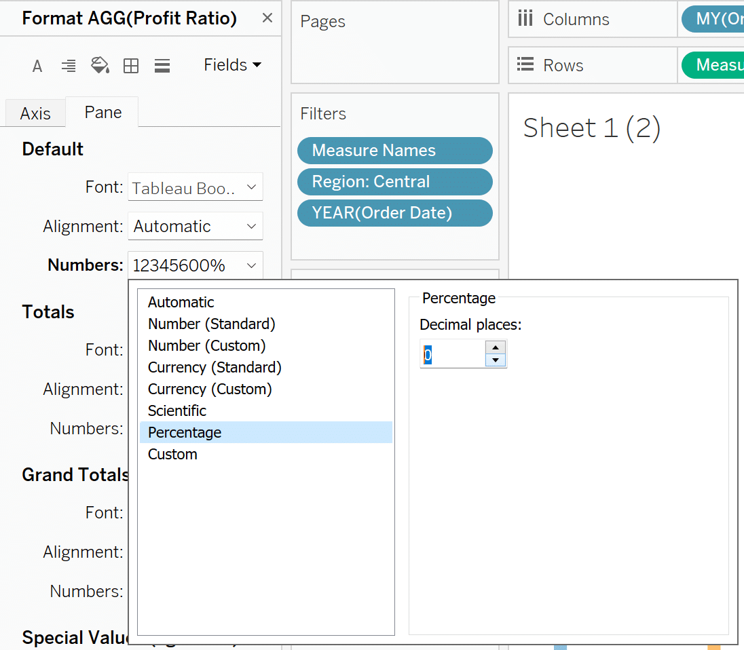Open the Borders formatting icon
The image size is (744, 650).
coord(131,66)
